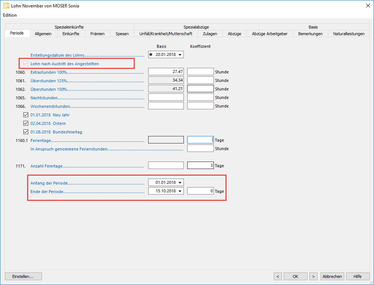The image size is (374, 285).
Task: Switch to the Allgemein tab
Action: click(x=43, y=34)
